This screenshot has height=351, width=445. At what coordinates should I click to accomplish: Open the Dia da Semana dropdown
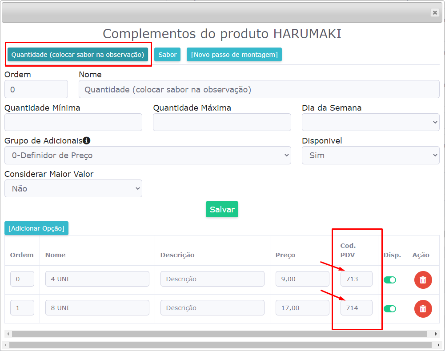tap(370, 122)
